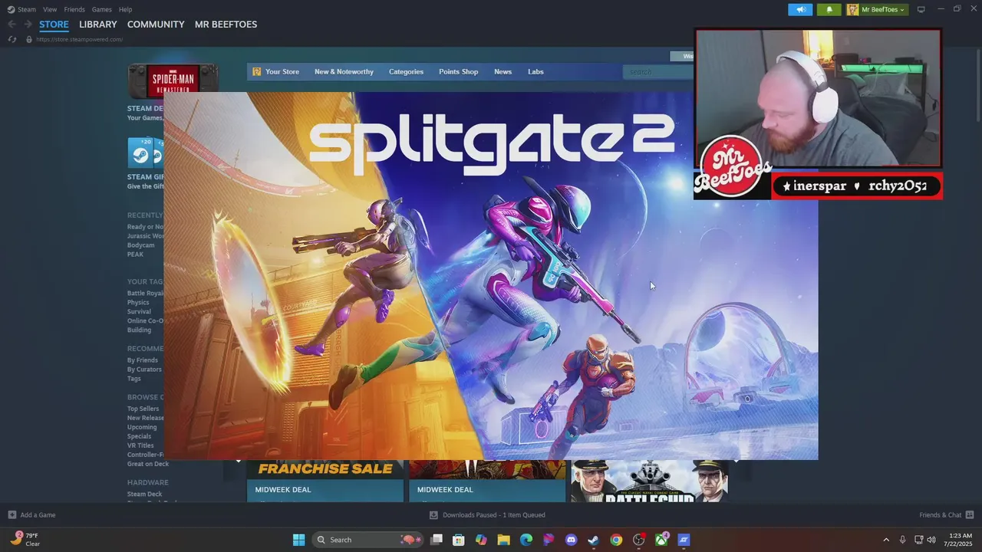Viewport: 982px width, 552px height.
Task: Click the Splitgate 2 promo image
Action: click(x=491, y=276)
